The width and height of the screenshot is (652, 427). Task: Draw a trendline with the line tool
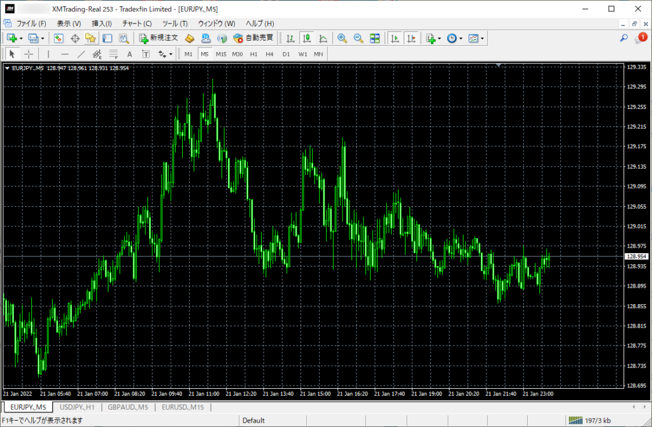coord(81,54)
